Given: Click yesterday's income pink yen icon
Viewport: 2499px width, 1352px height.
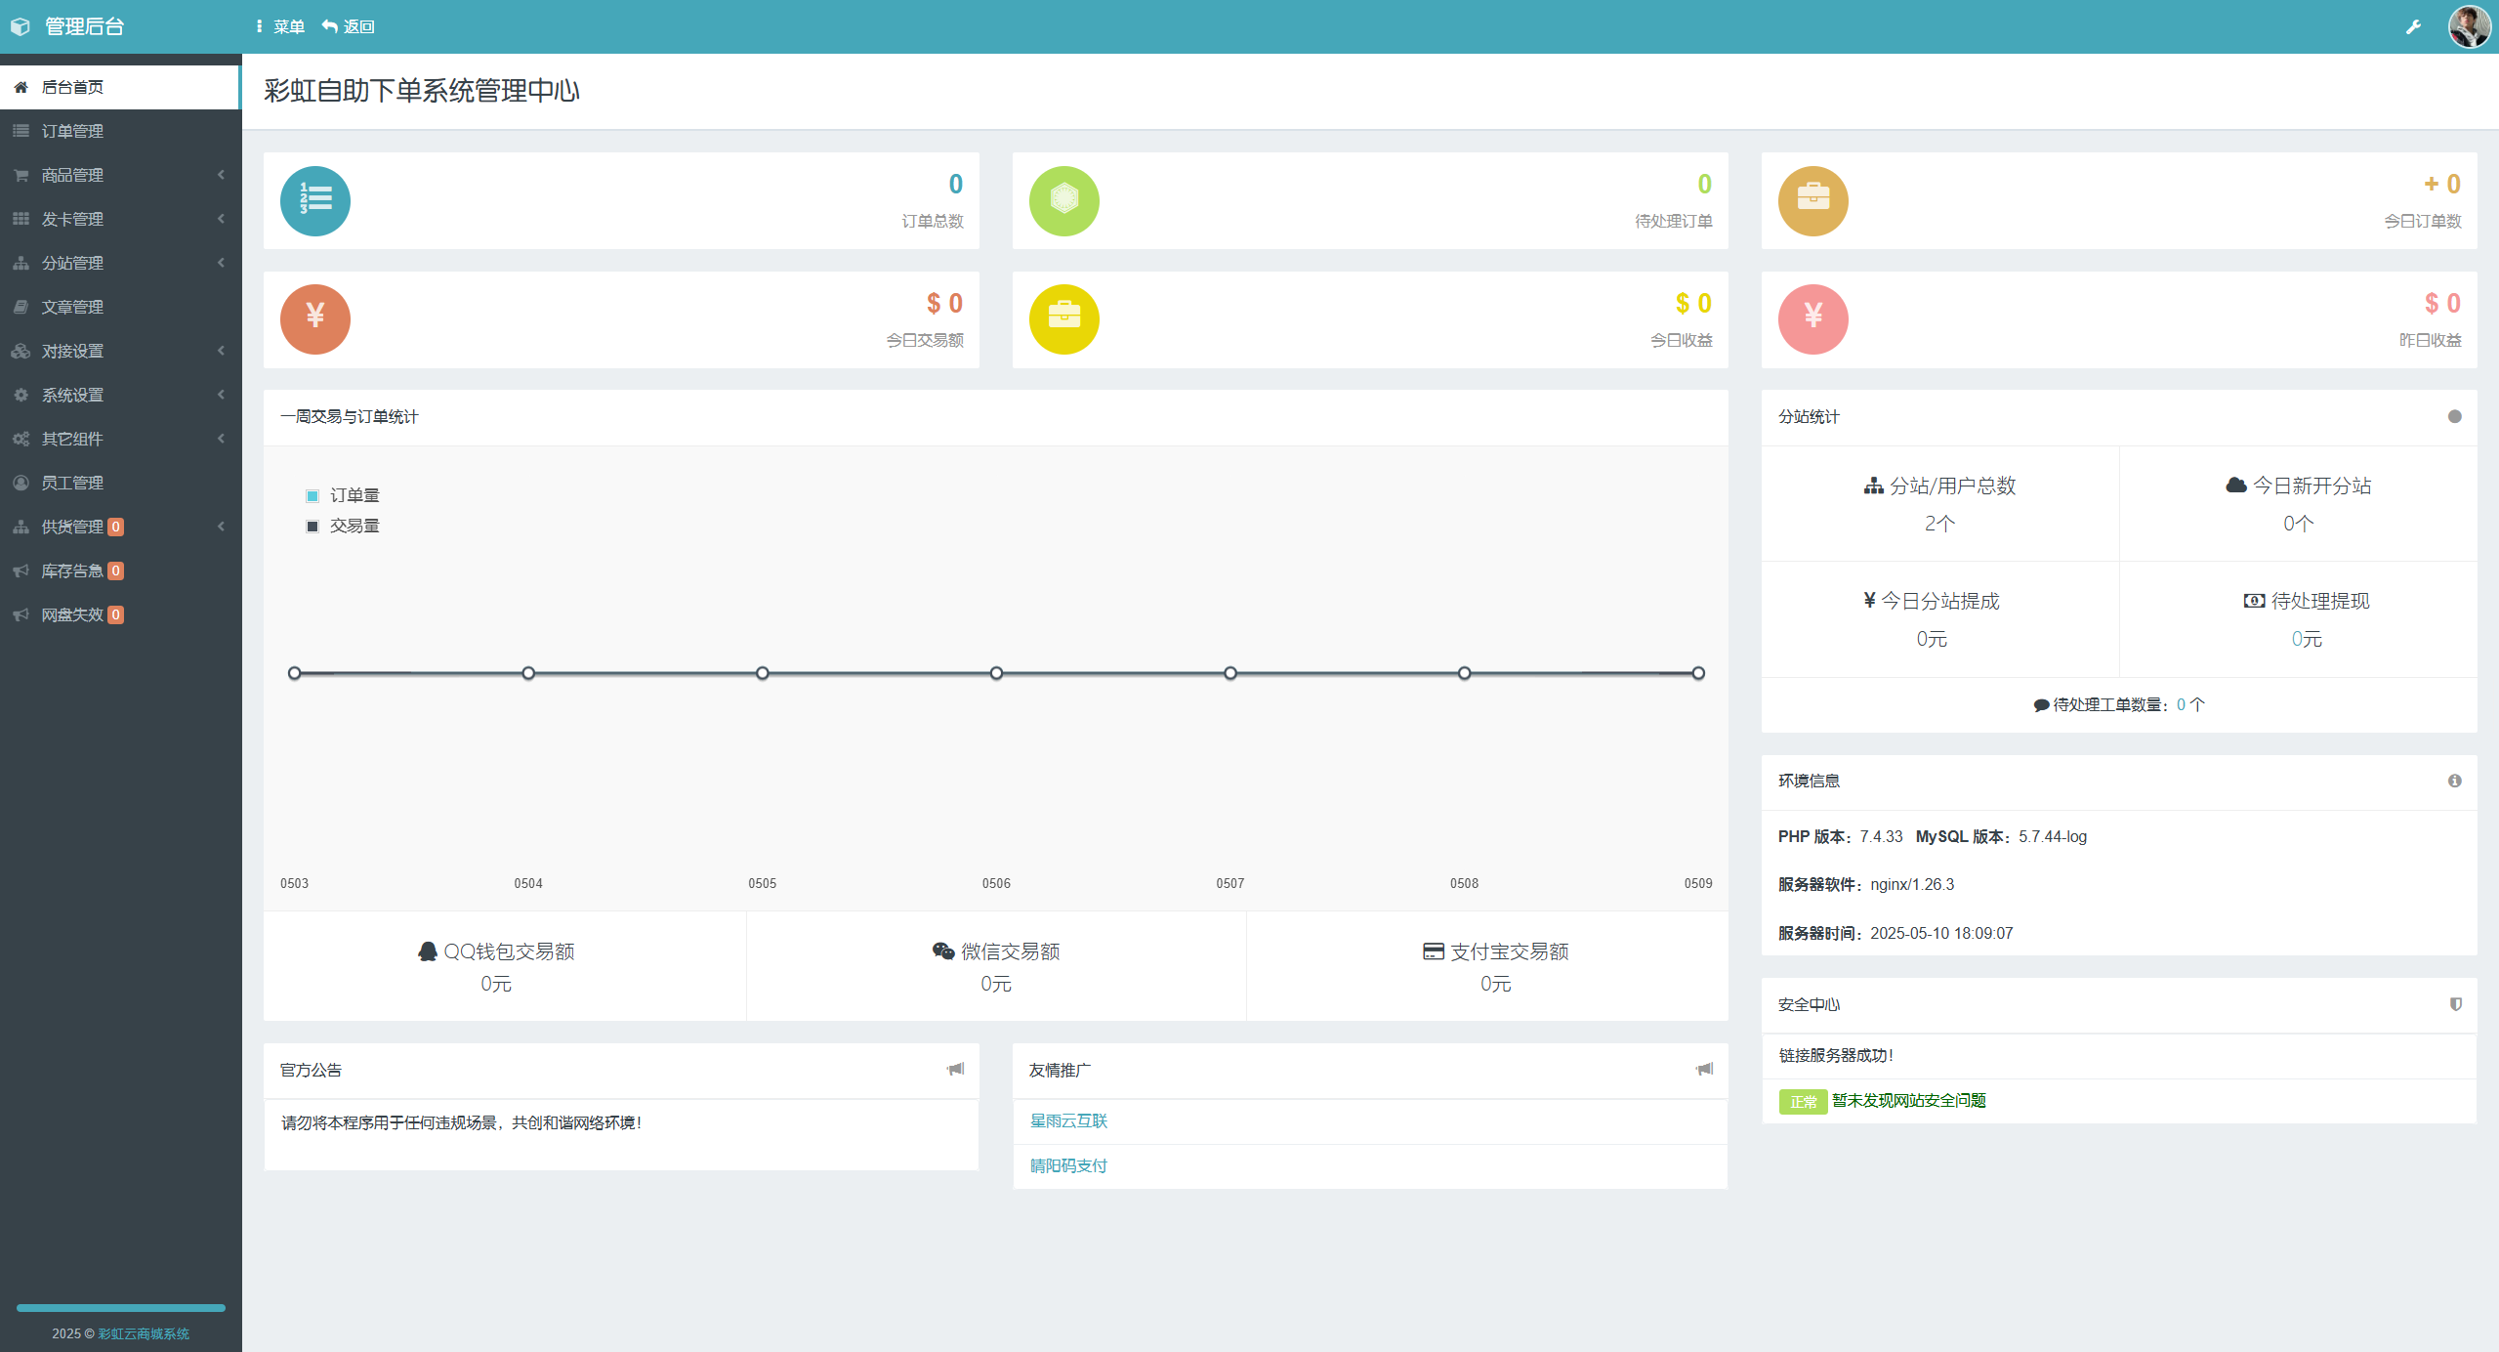Looking at the screenshot, I should point(1812,319).
